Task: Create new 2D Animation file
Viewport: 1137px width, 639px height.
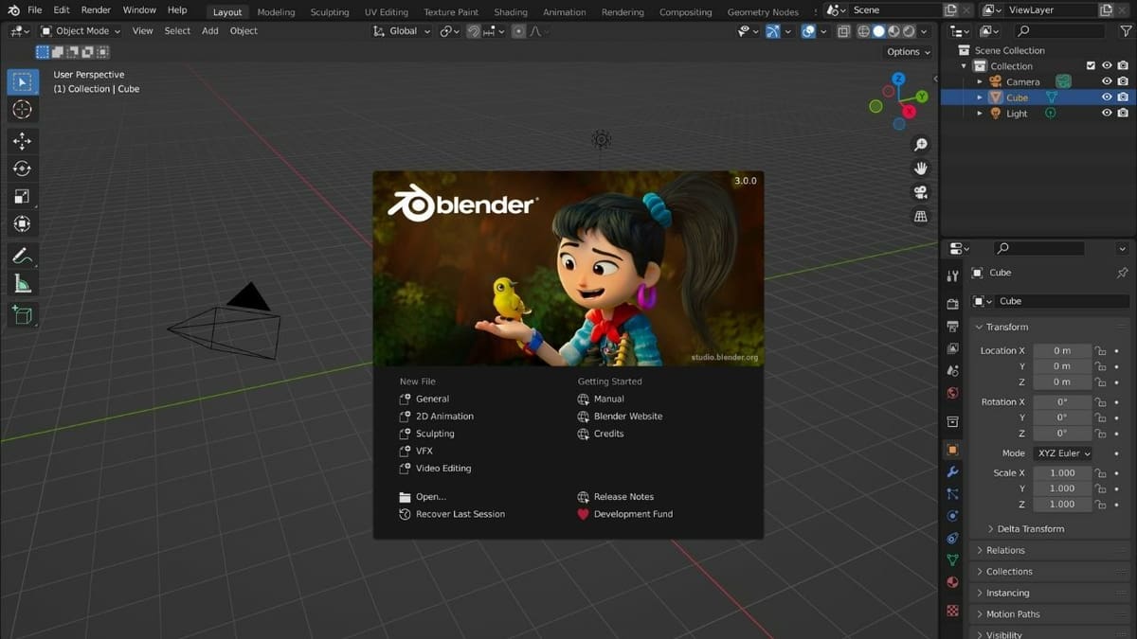Action: (444, 417)
